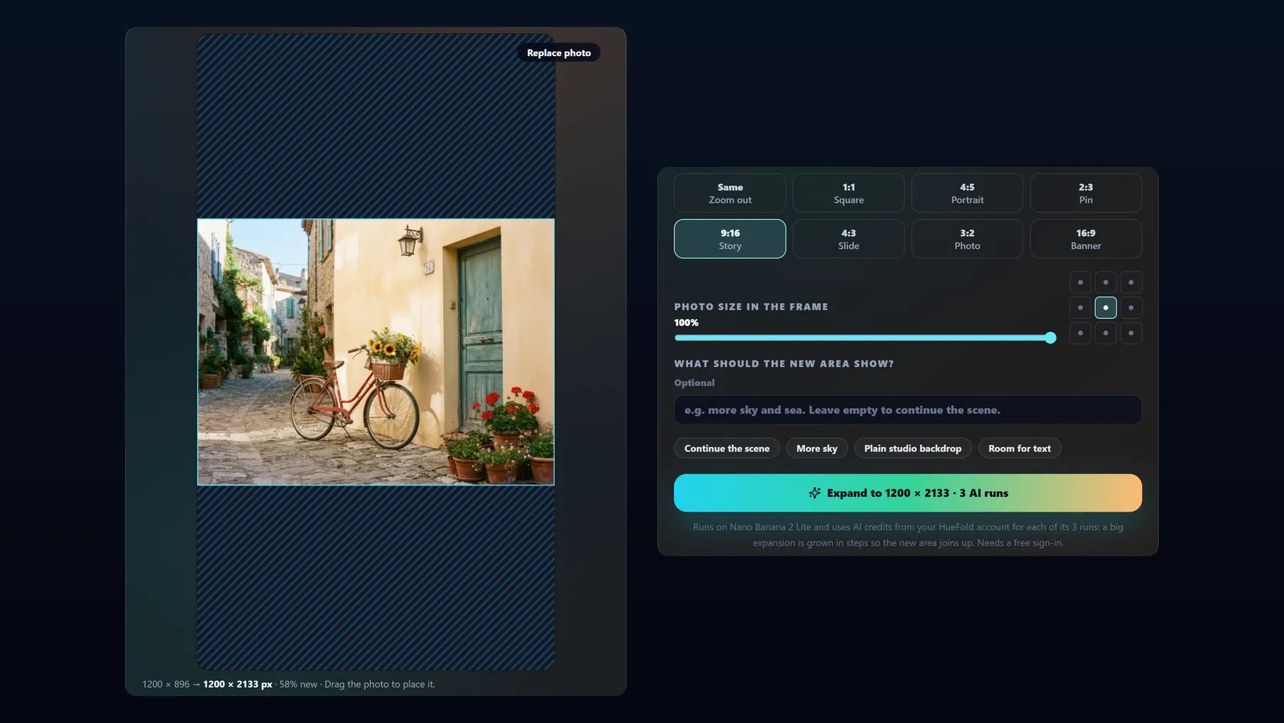Choose the 1:1 Square aspect ratio

pos(849,193)
